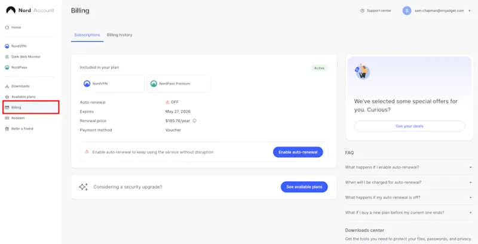Image resolution: width=478 pixels, height=244 pixels.
Task: Expand 'What if I buy a new plan' FAQ
Action: coord(408,212)
